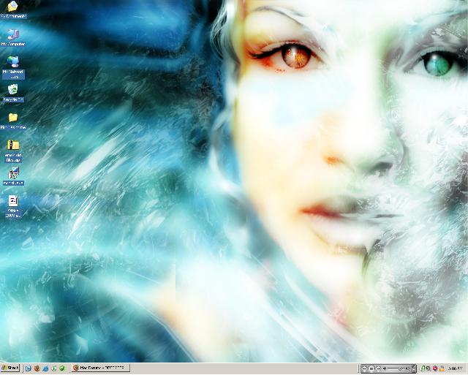468x375 pixels.
Task: Select the My Network Places desktop icon
Action: (x=13, y=68)
